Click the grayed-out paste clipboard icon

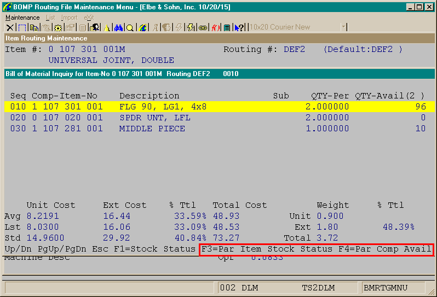46,27
